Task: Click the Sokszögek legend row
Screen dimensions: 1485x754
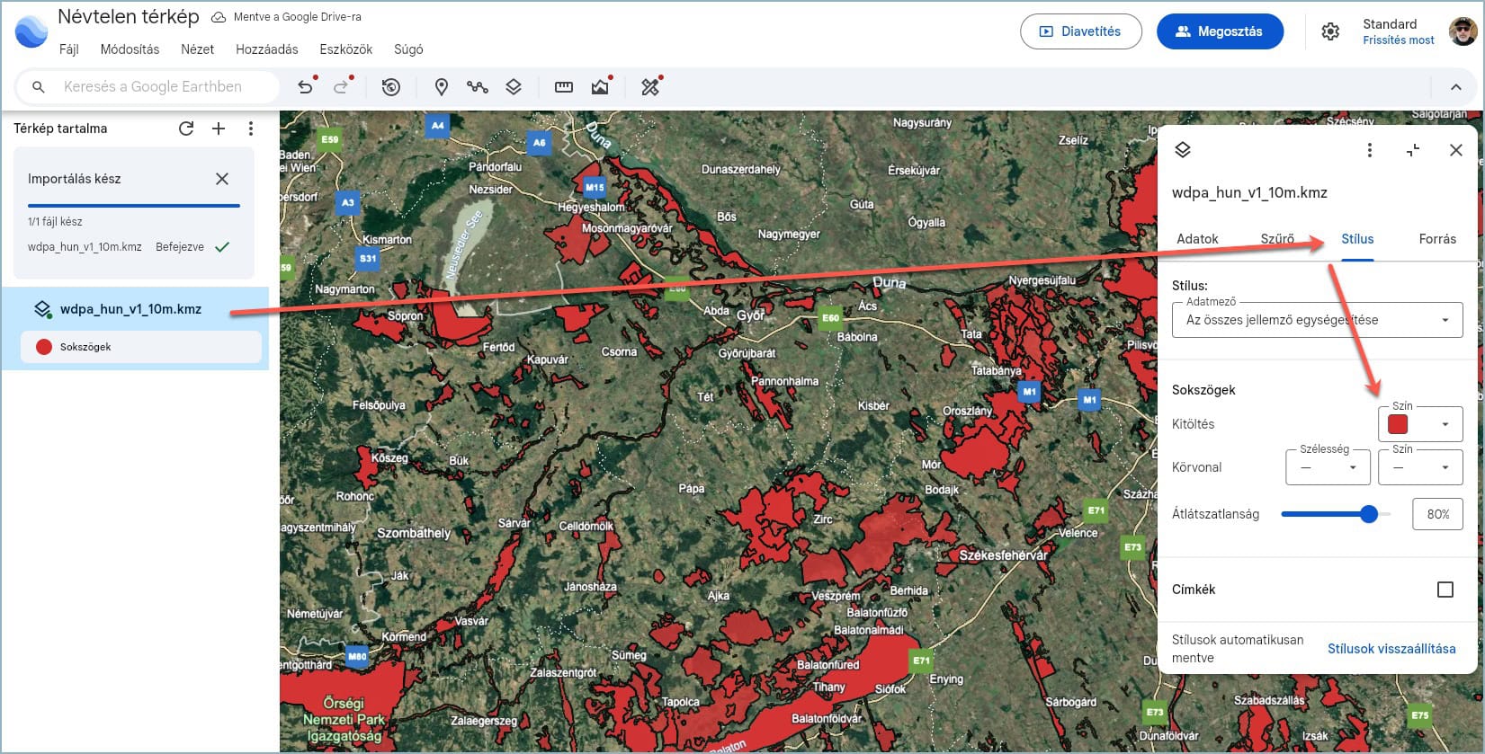Action: 141,347
